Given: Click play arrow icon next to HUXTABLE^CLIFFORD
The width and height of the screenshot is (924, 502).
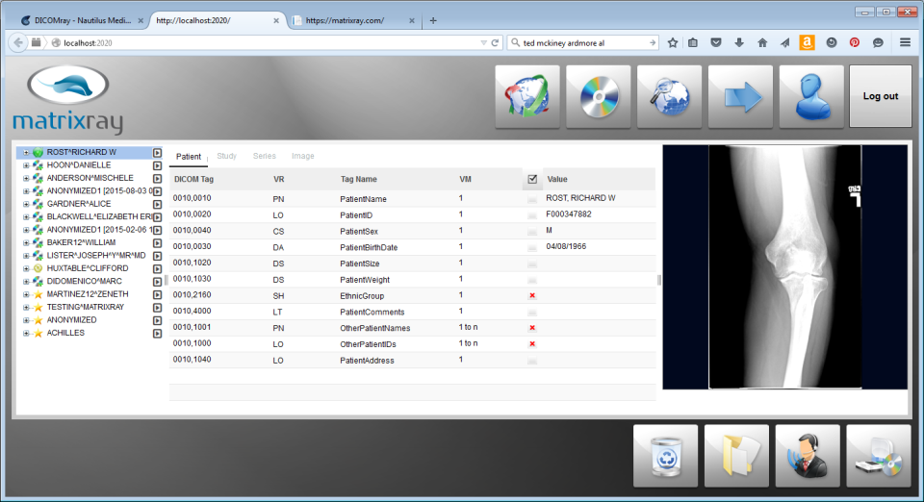Looking at the screenshot, I should click(x=157, y=269).
